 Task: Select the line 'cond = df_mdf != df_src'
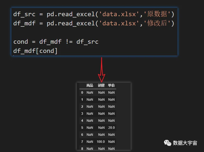coord(56,42)
